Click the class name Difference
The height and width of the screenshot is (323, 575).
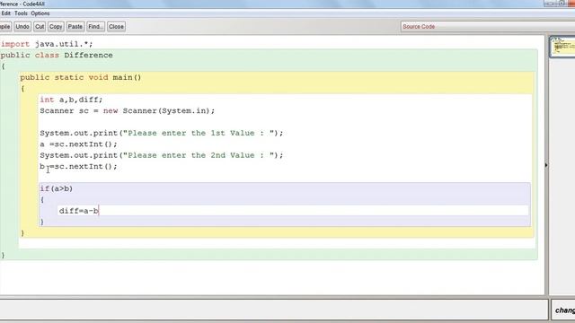pyautogui.click(x=88, y=56)
